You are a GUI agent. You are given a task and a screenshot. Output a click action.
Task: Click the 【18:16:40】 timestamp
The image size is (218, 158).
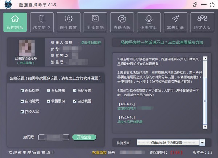pyautogui.click(x=127, y=117)
